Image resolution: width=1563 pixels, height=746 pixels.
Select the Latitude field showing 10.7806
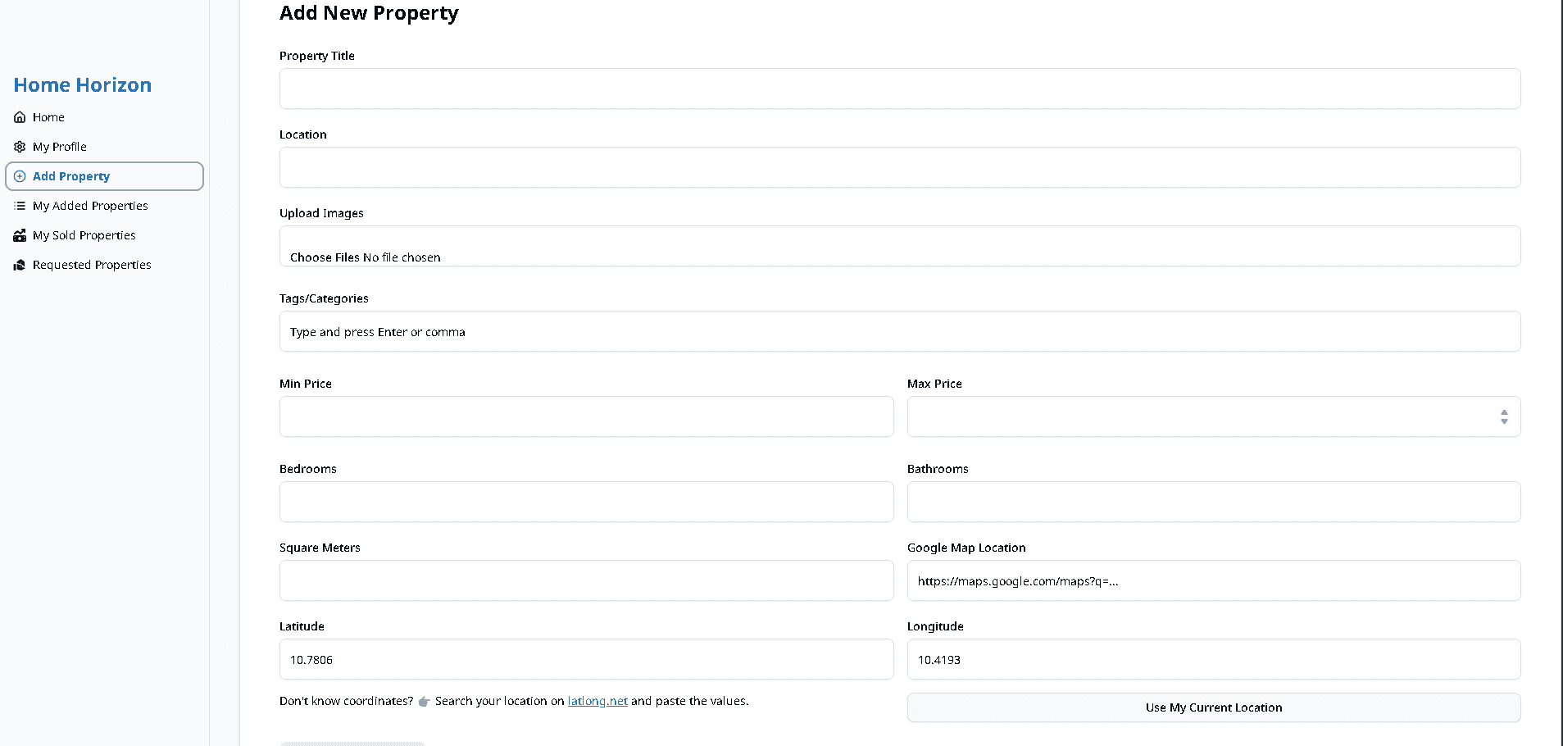pos(585,659)
